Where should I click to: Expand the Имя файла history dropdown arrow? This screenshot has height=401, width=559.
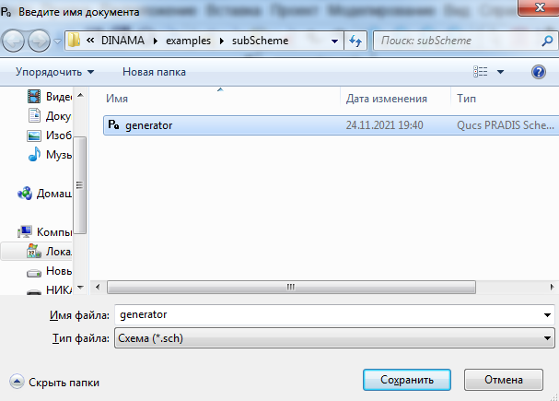(548, 315)
